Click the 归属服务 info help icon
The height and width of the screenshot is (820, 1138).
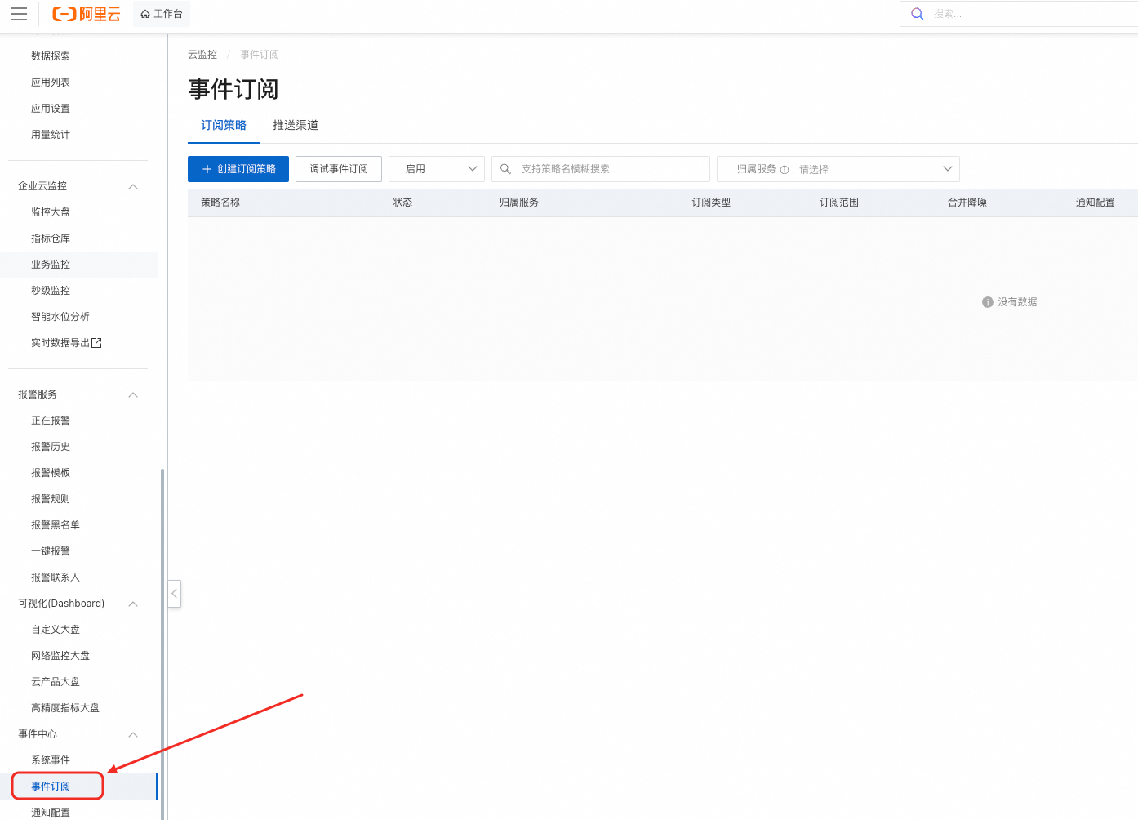coord(785,170)
